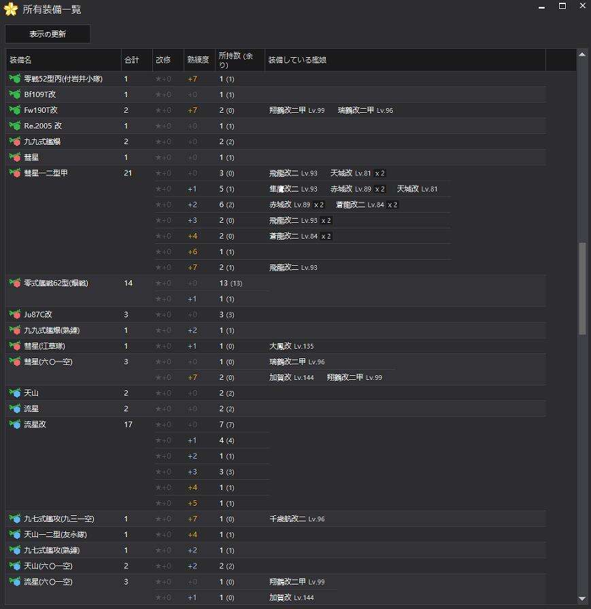Click the 所持数 (余り) column header
The image size is (591, 609).
240,60
